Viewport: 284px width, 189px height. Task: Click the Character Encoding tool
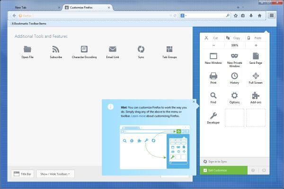tap(84, 49)
